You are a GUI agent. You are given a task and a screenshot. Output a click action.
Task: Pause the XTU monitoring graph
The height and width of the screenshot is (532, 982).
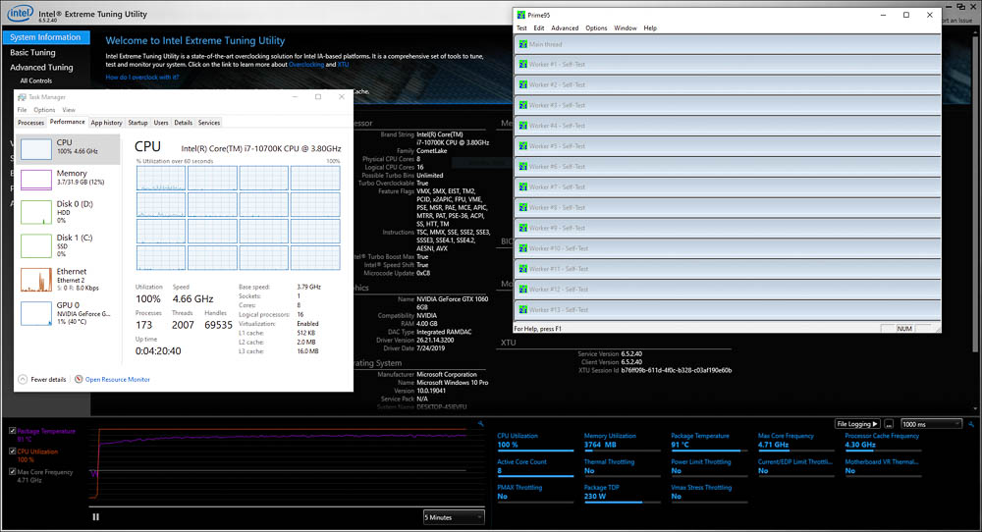pyautogui.click(x=96, y=517)
